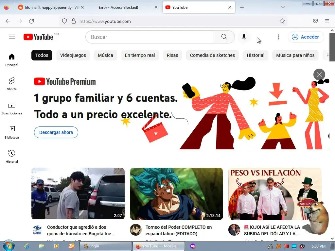
Task: Go back with the browser back arrow
Action: point(8,21)
